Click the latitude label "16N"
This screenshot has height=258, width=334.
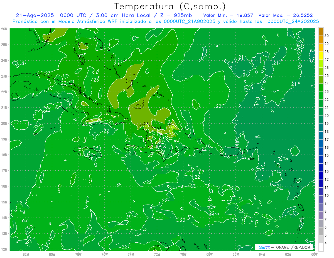[x=4, y=186]
